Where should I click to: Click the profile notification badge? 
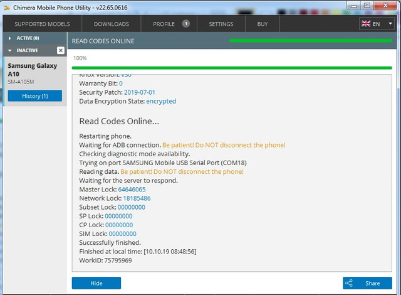click(186, 24)
